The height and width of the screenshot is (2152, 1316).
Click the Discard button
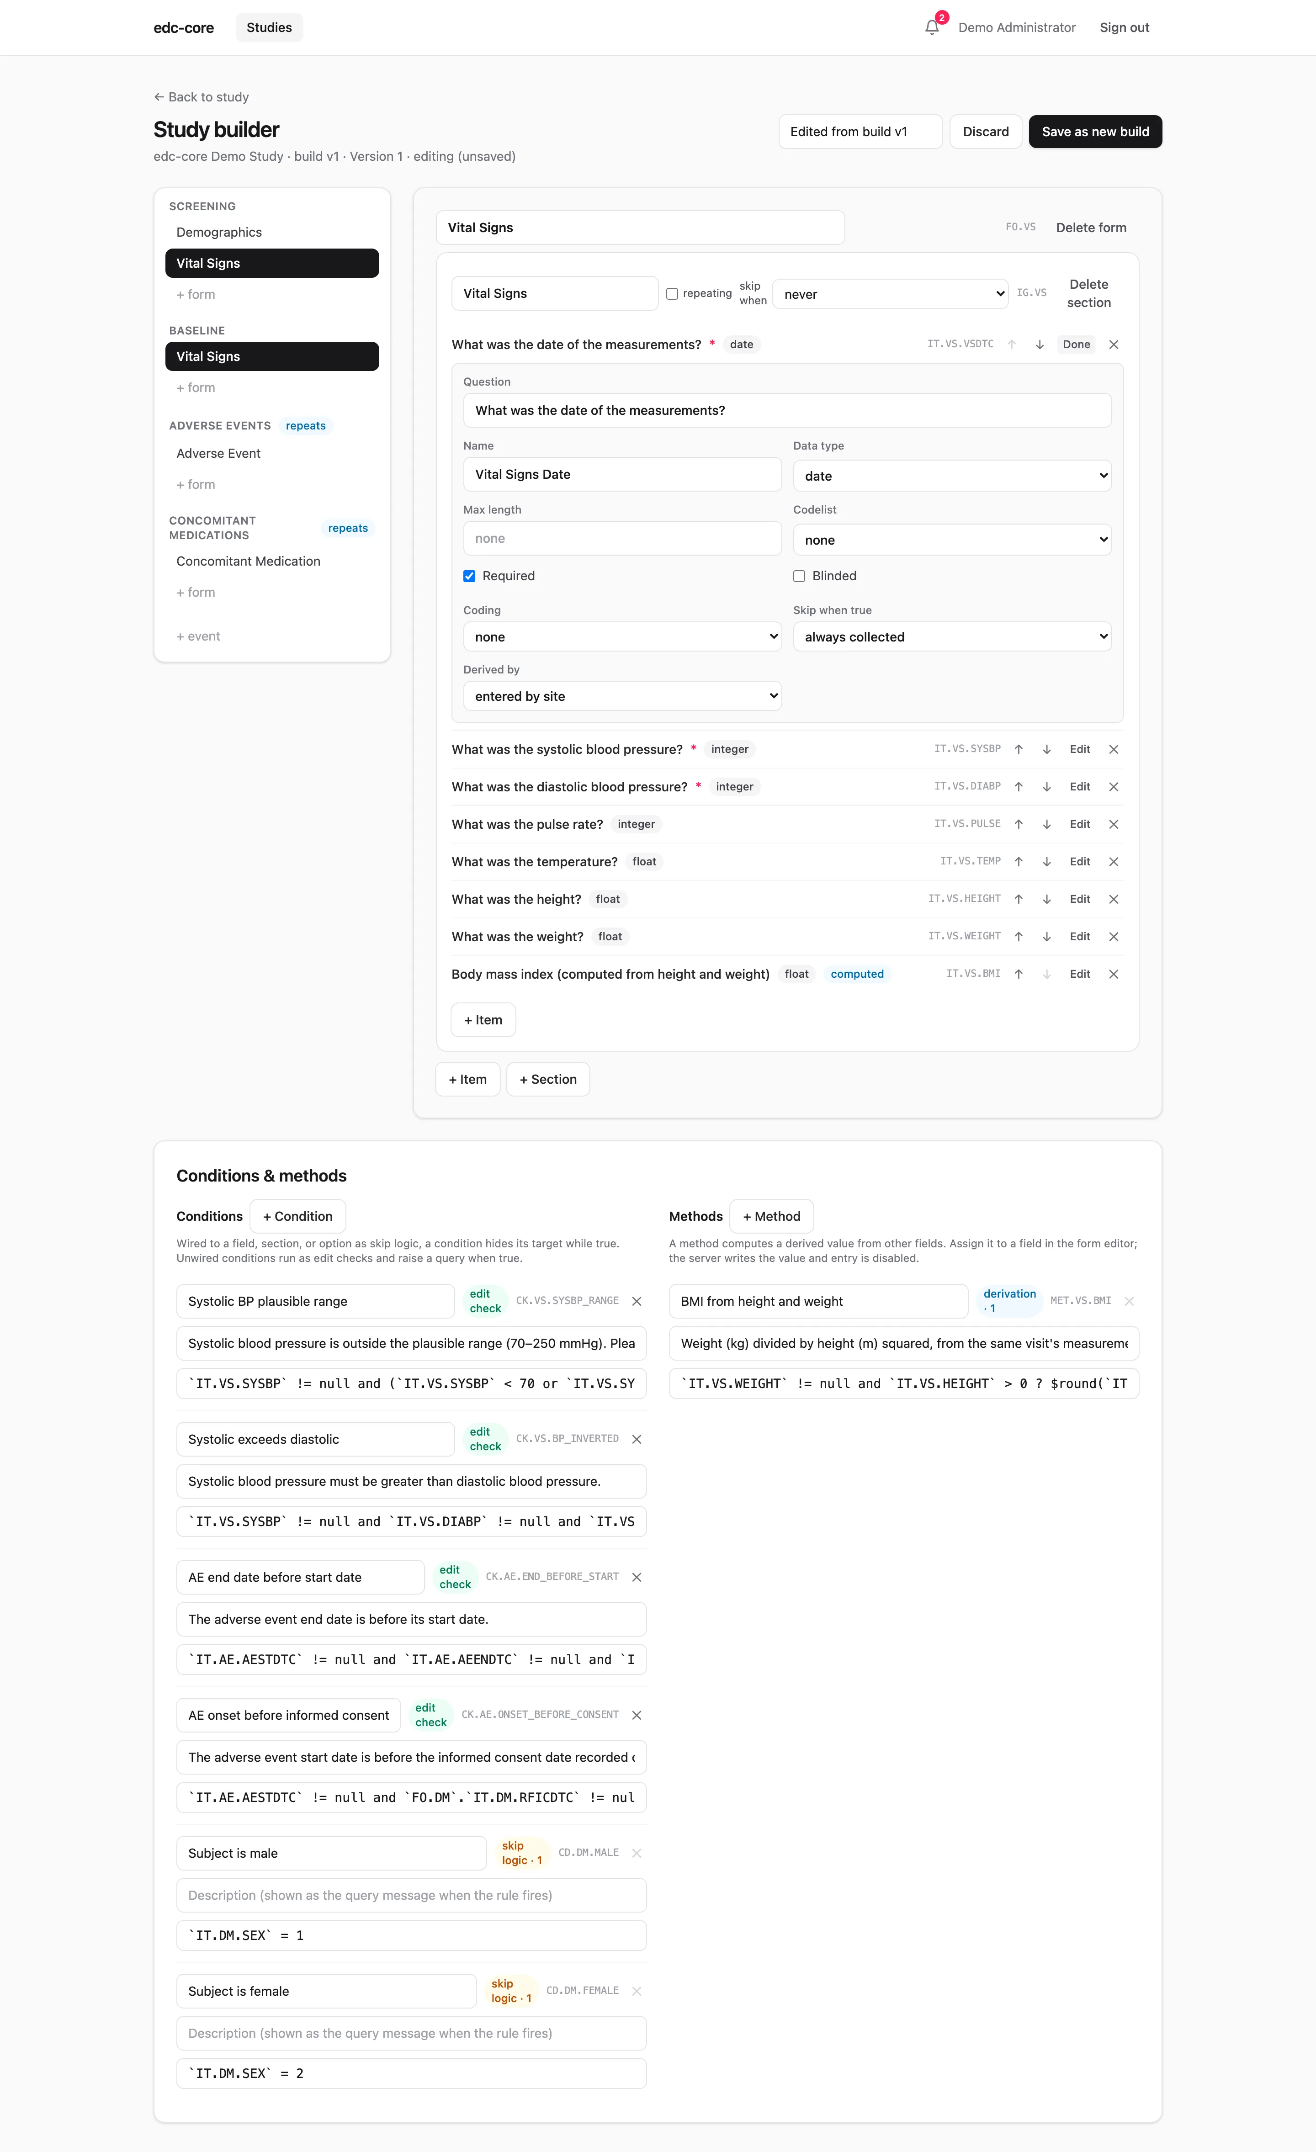985,132
